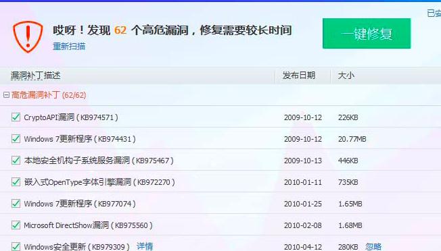Screen dimensions: 441x251
Task: Click the 1.68MB size value
Action: (350, 225)
